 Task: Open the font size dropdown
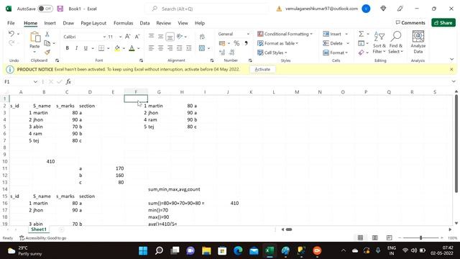pos(120,37)
